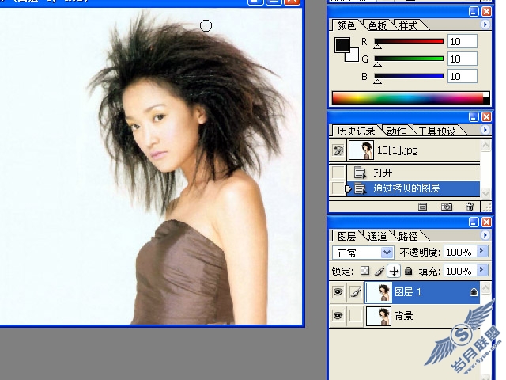The height and width of the screenshot is (380, 506).
Task: Open the 不透明度 opacity slider arrow
Action: tap(482, 251)
